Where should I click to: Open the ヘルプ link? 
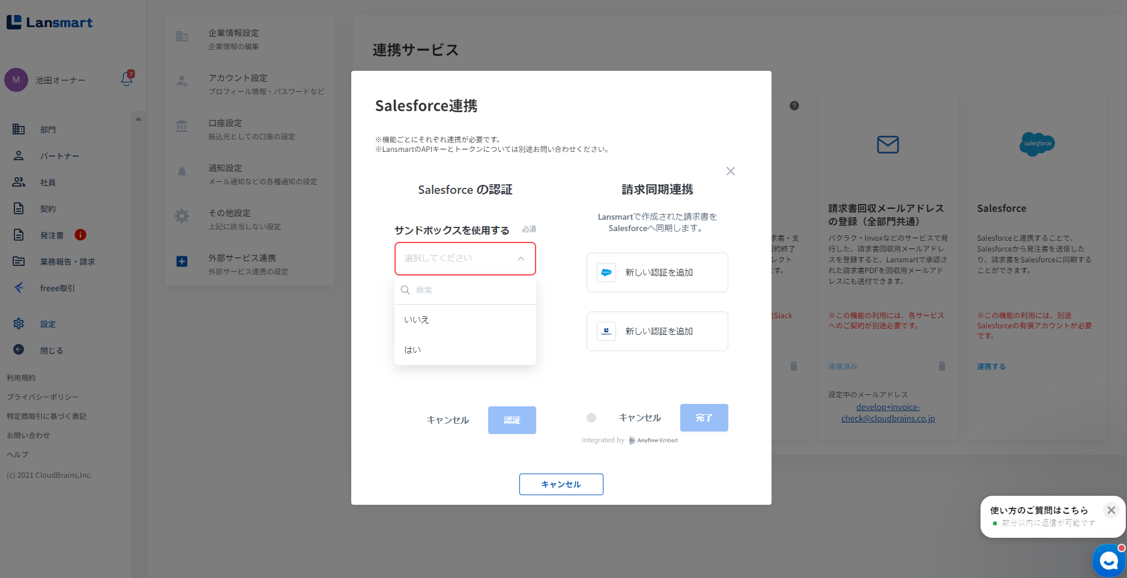(x=17, y=455)
